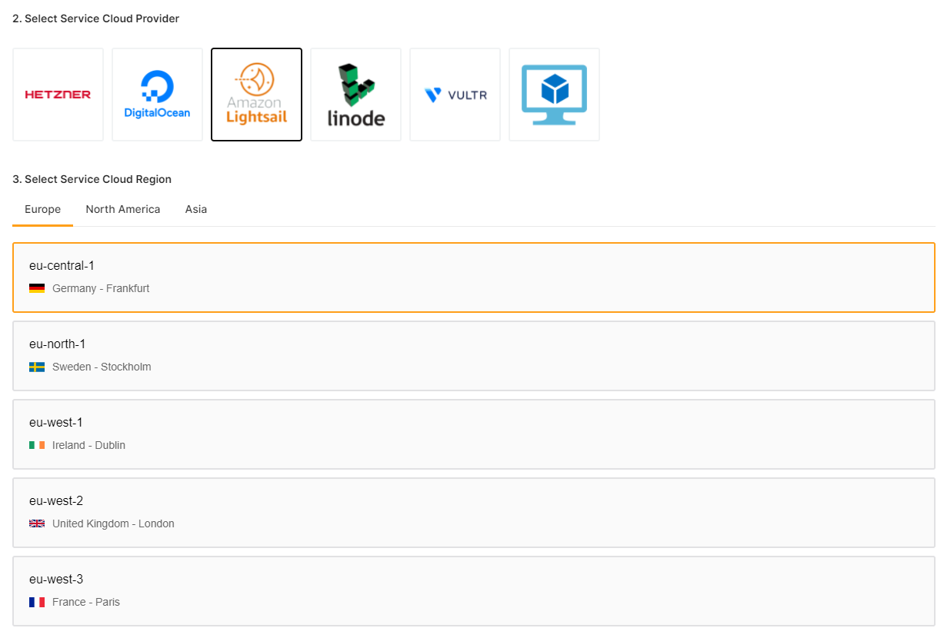The image size is (944, 638).
Task: Choose the blue monitor custom server icon
Action: click(x=554, y=95)
